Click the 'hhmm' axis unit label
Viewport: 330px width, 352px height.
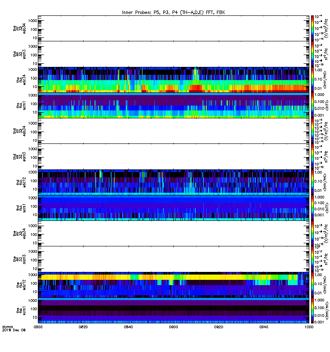point(7,327)
